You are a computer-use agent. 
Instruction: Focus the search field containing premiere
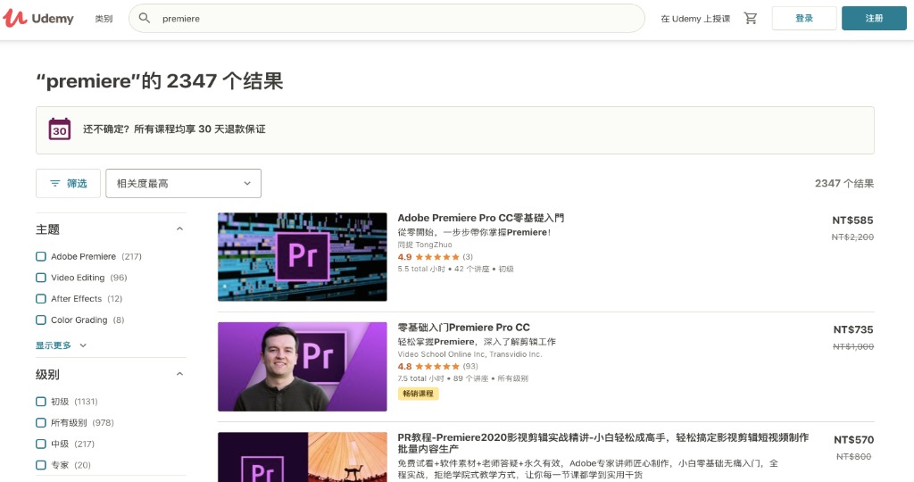point(386,18)
